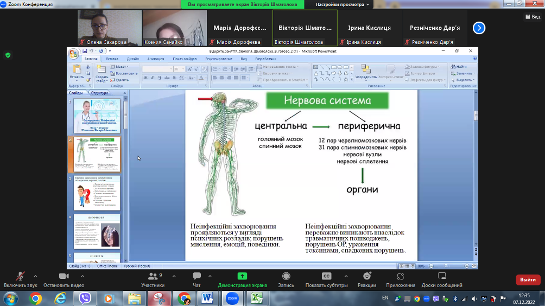This screenshot has height=306, width=545.
Task: Switch to the Анимация ribbon tab
Action: [155, 59]
